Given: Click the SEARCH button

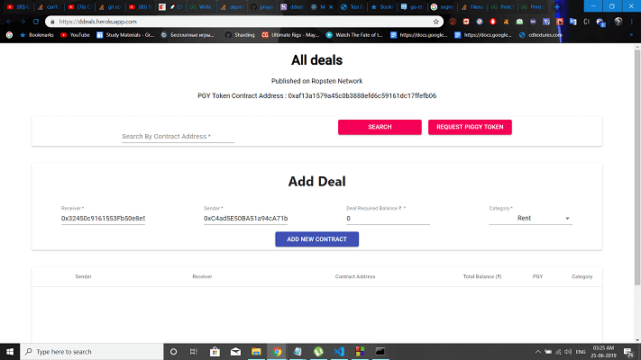Looking at the screenshot, I should pyautogui.click(x=380, y=127).
